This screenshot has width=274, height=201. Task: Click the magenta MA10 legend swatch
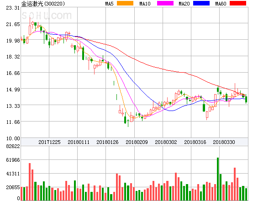165,3
